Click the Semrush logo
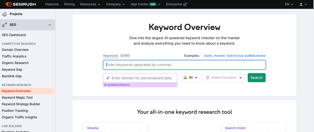This screenshot has height=132, width=314. [x=20, y=4]
